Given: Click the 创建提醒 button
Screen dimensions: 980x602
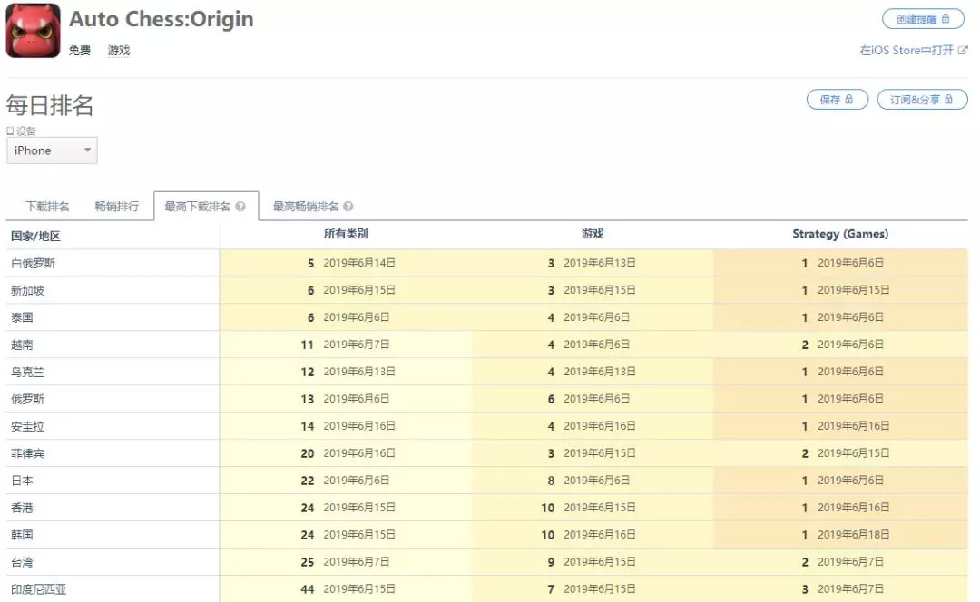Looking at the screenshot, I should pos(923,19).
